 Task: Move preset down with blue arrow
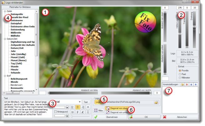pyautogui.click(x=196, y=84)
